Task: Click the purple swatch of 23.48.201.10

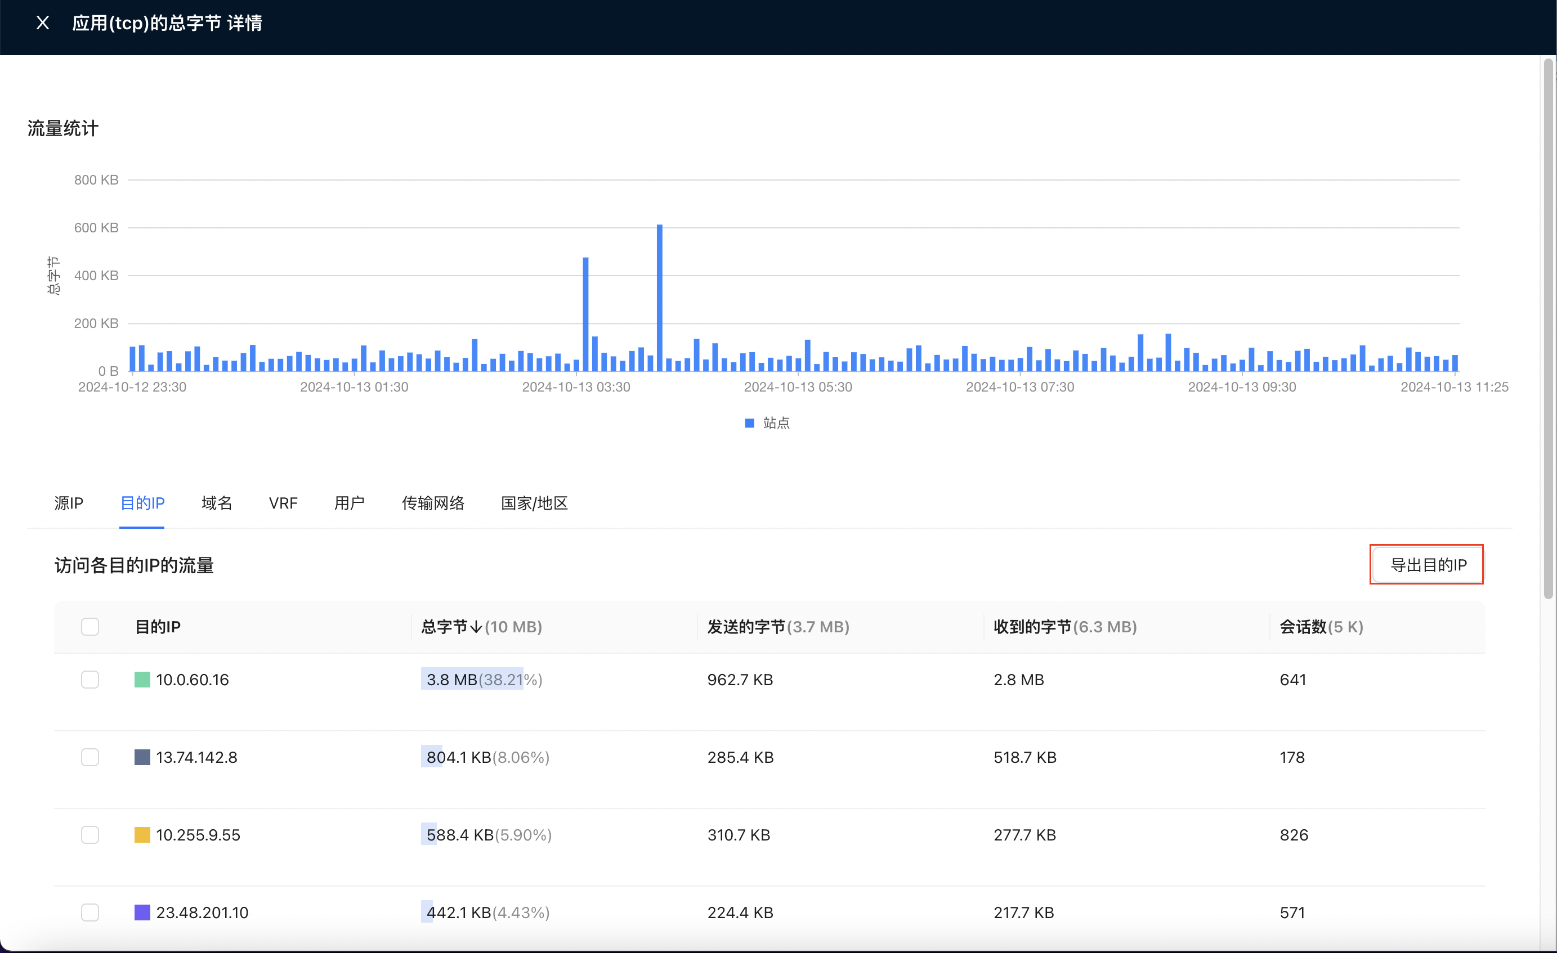Action: pos(142,912)
